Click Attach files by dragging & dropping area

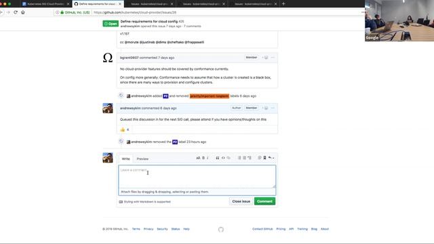pyautogui.click(x=197, y=192)
